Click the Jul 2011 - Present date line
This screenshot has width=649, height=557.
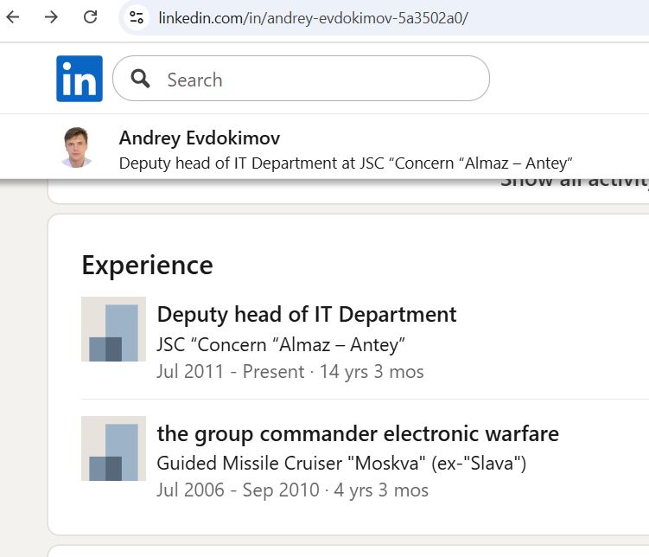pyautogui.click(x=290, y=372)
